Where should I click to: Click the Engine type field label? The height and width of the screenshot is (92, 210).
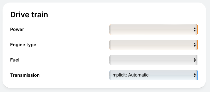click(x=23, y=45)
